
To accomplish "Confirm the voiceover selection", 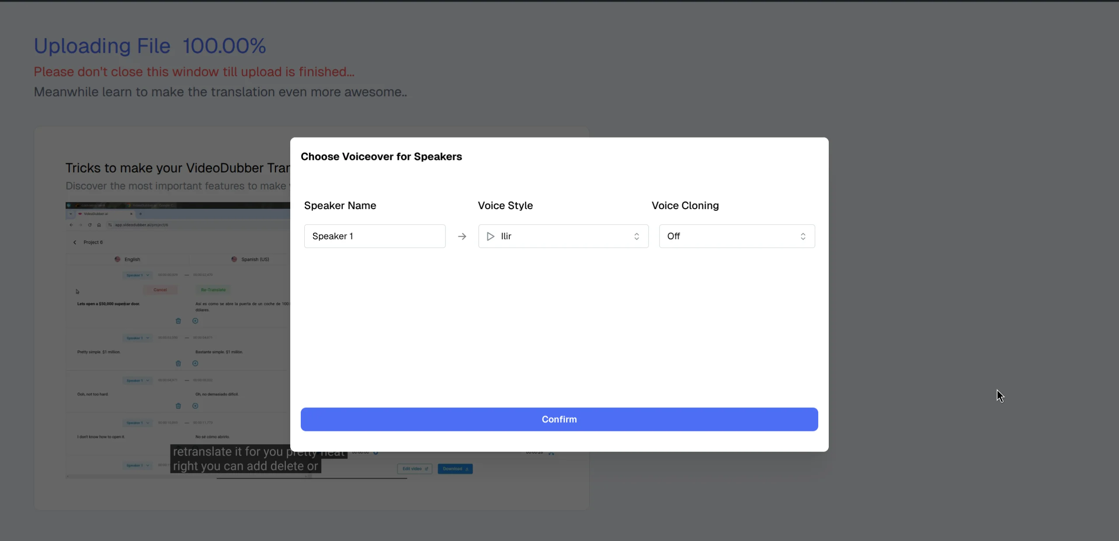I will (559, 419).
